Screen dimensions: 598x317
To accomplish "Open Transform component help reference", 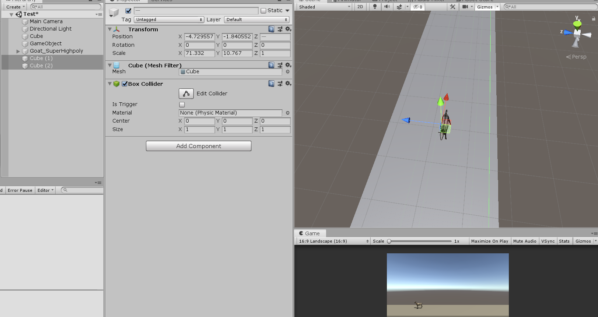I will [x=271, y=29].
